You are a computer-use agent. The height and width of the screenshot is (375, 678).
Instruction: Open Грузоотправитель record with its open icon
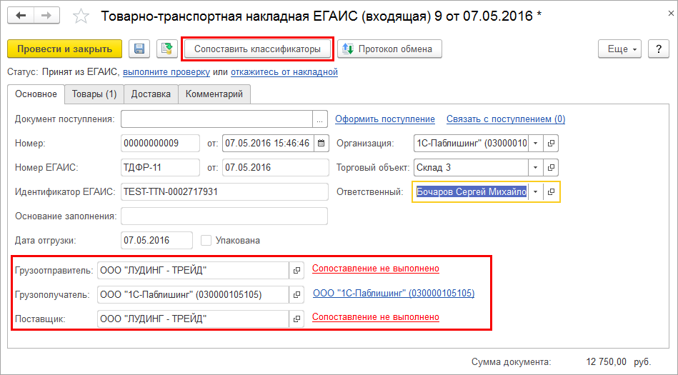click(296, 270)
